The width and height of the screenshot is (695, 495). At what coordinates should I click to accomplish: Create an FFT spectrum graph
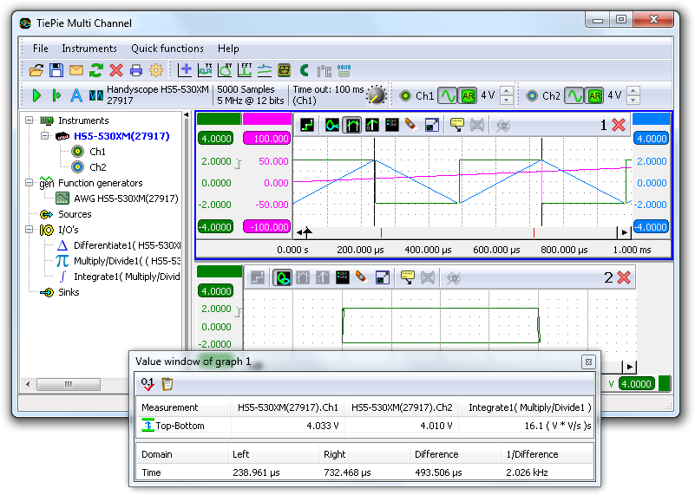[x=245, y=70]
